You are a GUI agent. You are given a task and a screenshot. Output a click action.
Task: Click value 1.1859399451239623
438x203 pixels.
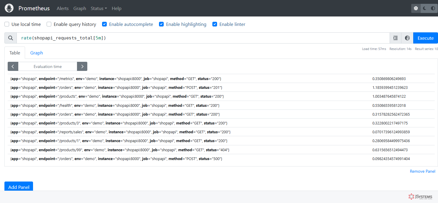tap(390, 87)
